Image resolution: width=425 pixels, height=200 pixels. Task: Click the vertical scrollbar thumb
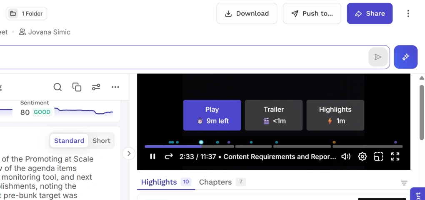click(x=422, y=112)
